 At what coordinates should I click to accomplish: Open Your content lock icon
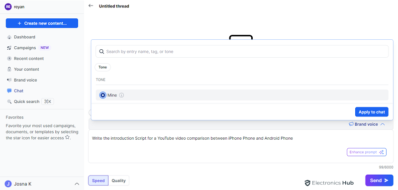tap(9, 69)
